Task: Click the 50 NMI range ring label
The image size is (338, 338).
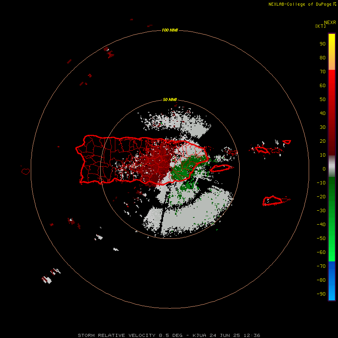Action: tap(170, 100)
